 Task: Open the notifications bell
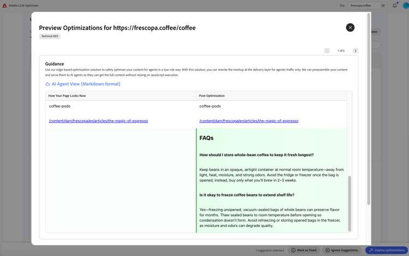point(395,5)
